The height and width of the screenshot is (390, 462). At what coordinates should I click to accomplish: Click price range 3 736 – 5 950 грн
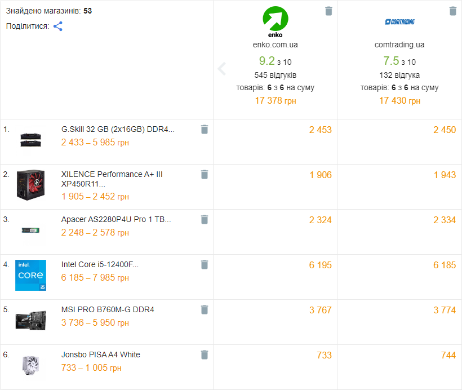[x=95, y=323]
